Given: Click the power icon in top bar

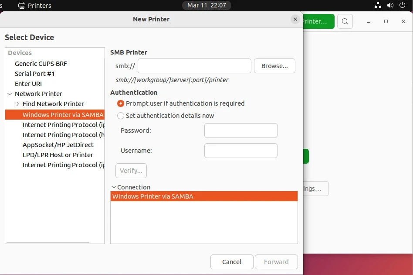Looking at the screenshot, I should coord(403,6).
